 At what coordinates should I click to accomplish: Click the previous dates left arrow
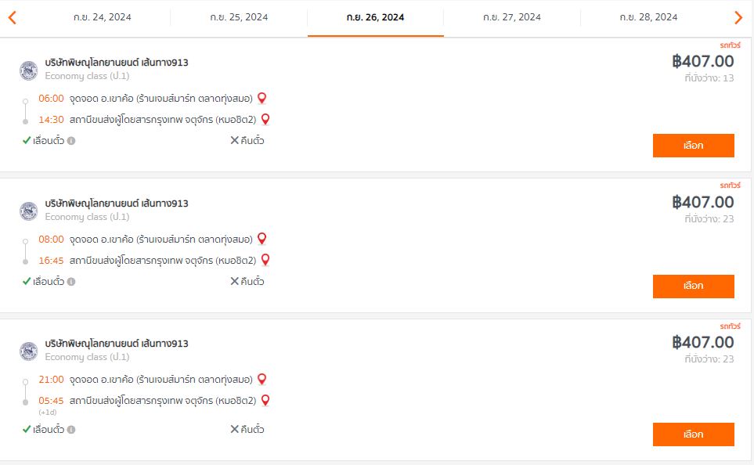[13, 18]
